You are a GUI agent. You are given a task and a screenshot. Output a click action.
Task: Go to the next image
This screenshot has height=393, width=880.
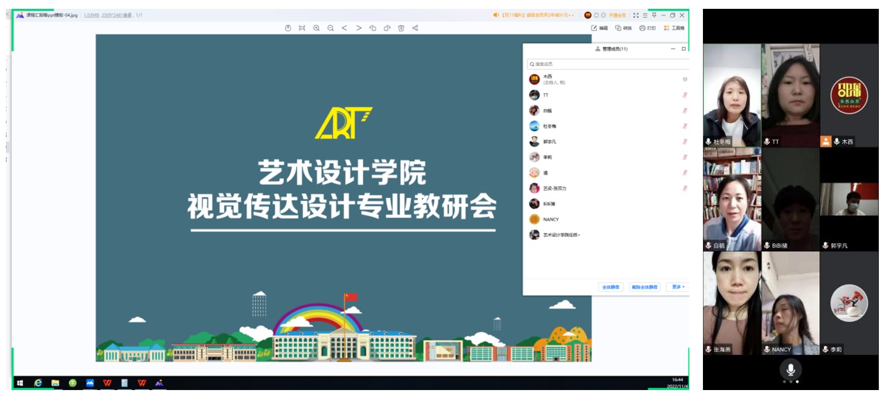coord(359,28)
